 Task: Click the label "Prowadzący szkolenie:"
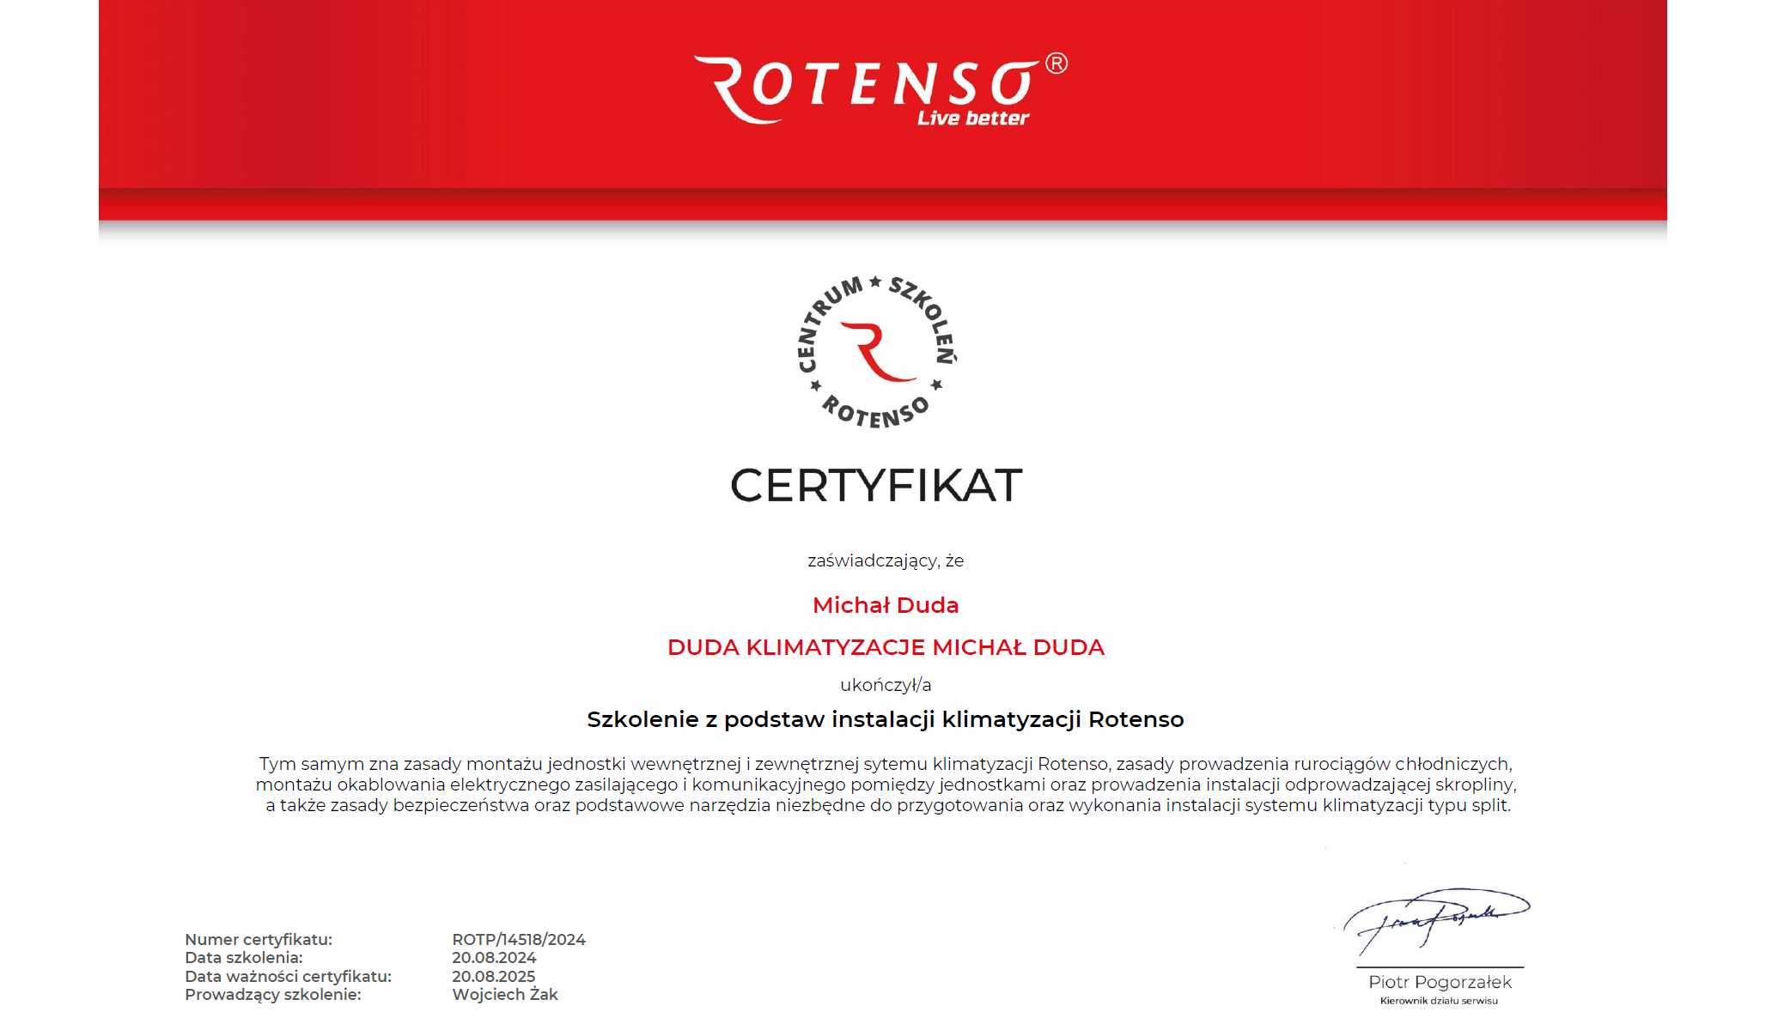273,995
